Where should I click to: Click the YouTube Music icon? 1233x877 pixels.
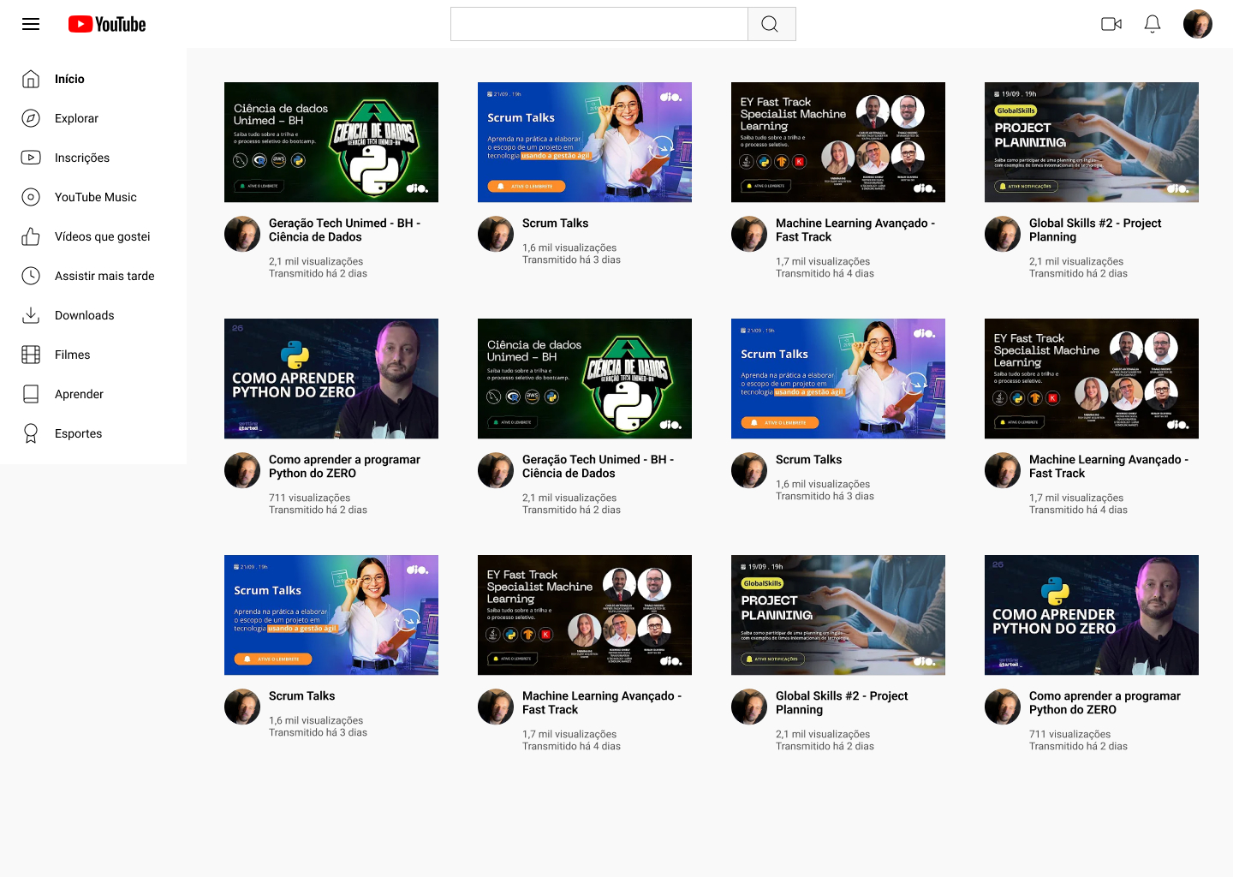click(x=31, y=197)
